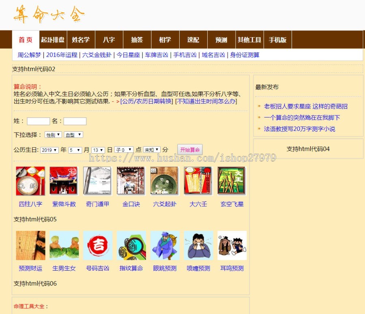The width and height of the screenshot is (365, 314).
Task: Expand the 血型 dropdown
Action: coord(73,135)
